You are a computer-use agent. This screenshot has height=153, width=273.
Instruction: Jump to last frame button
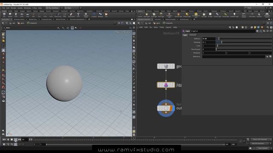(x=19, y=139)
